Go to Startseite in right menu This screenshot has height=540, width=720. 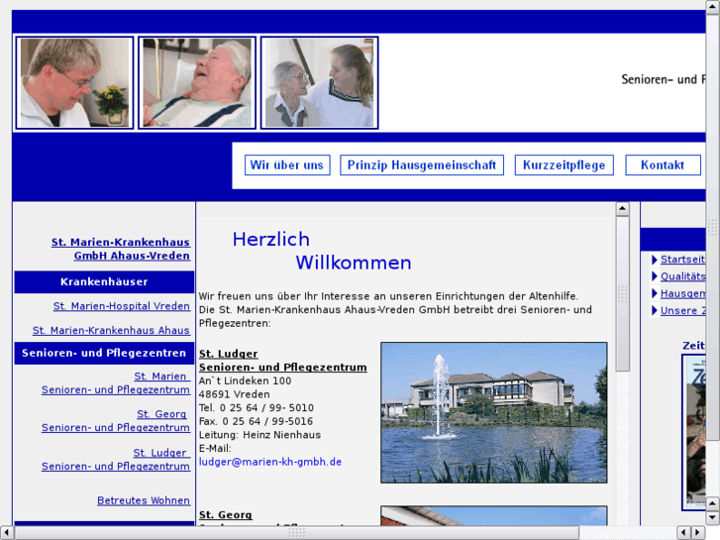(x=682, y=260)
